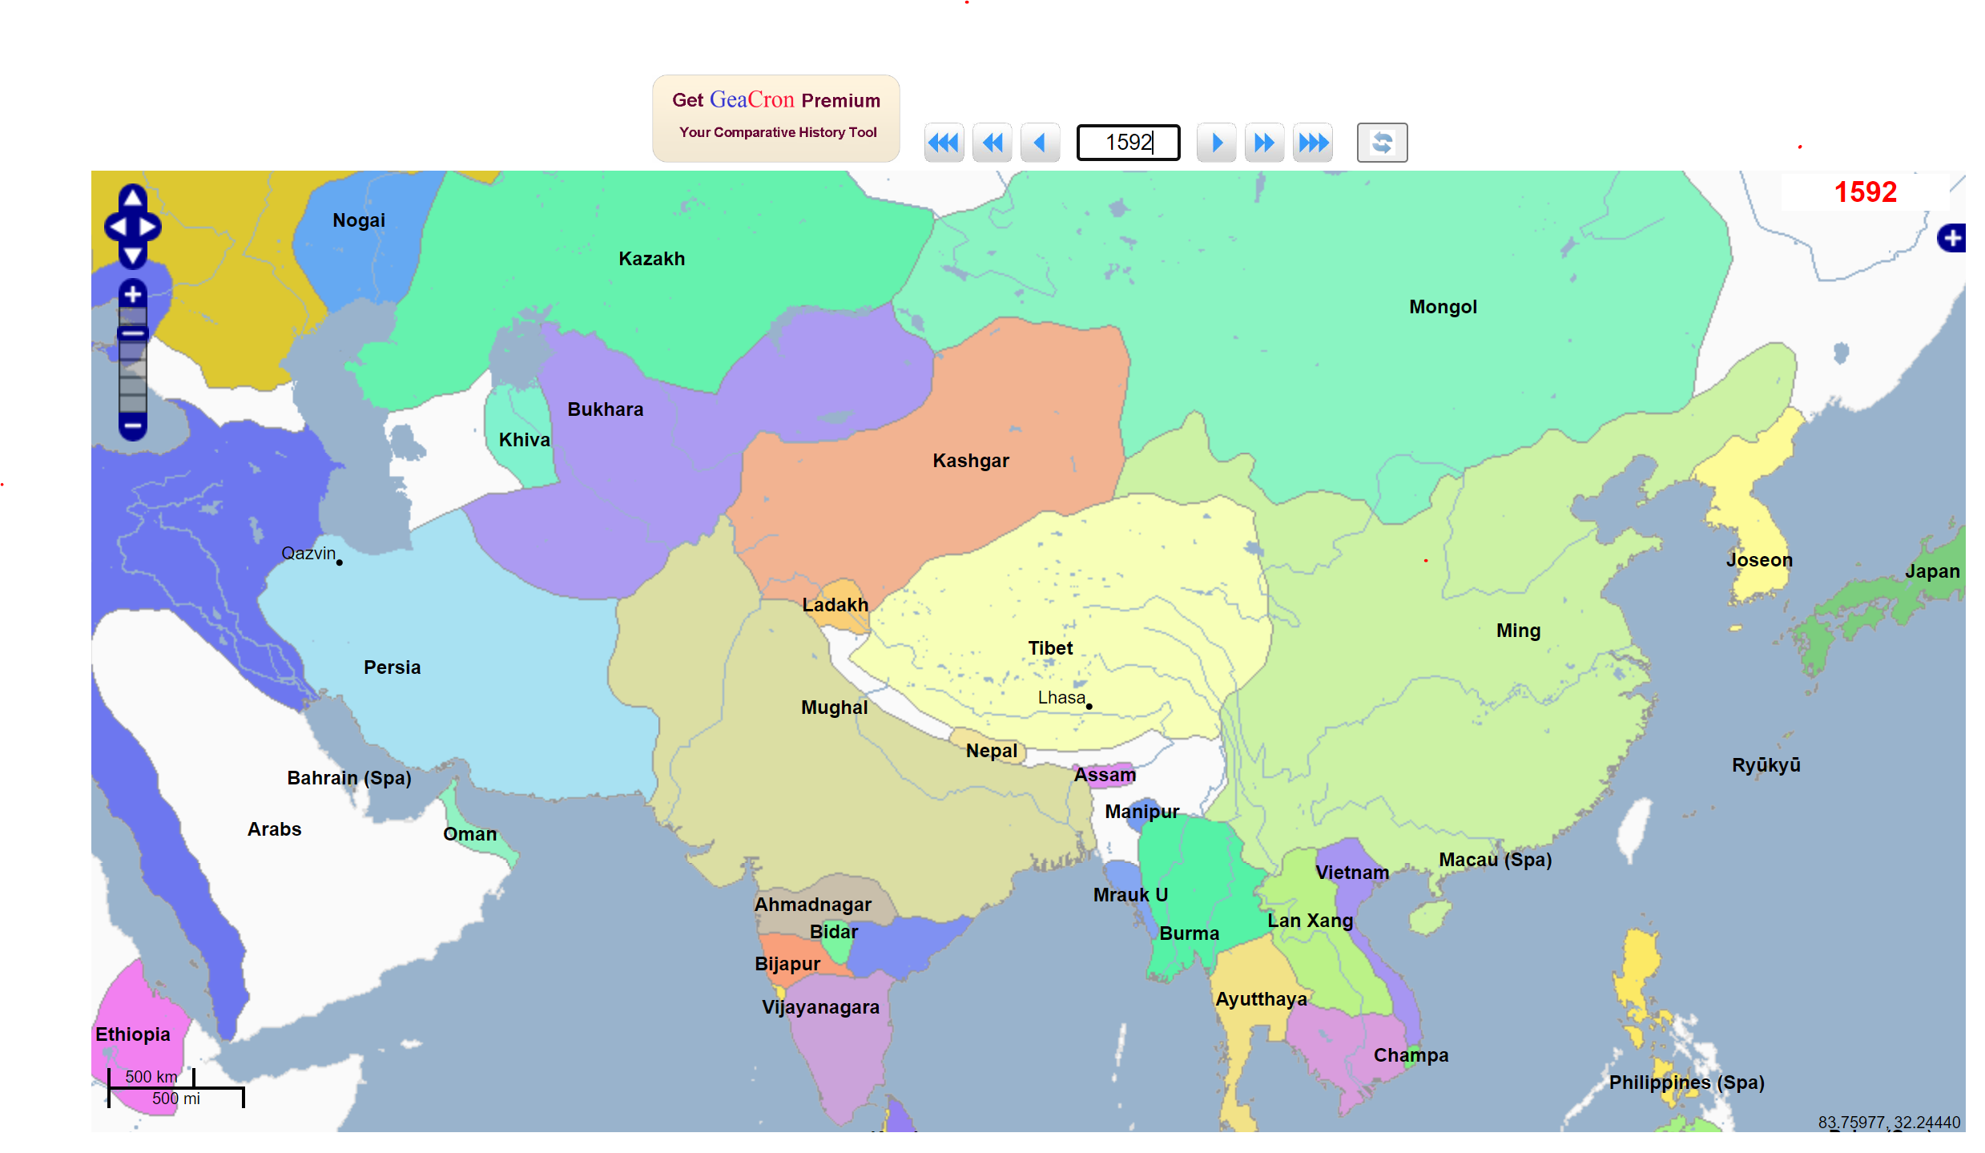
Task: Expand the layer switcher plus at right edge
Action: [x=1951, y=238]
